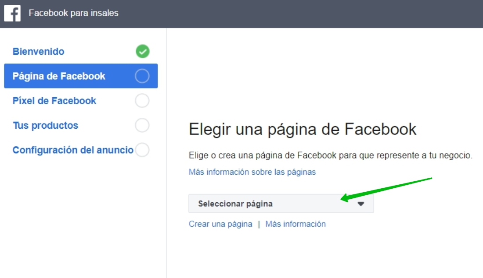Click the circle beside Configuración del anuncio
Image resolution: width=483 pixels, height=278 pixels.
click(142, 150)
